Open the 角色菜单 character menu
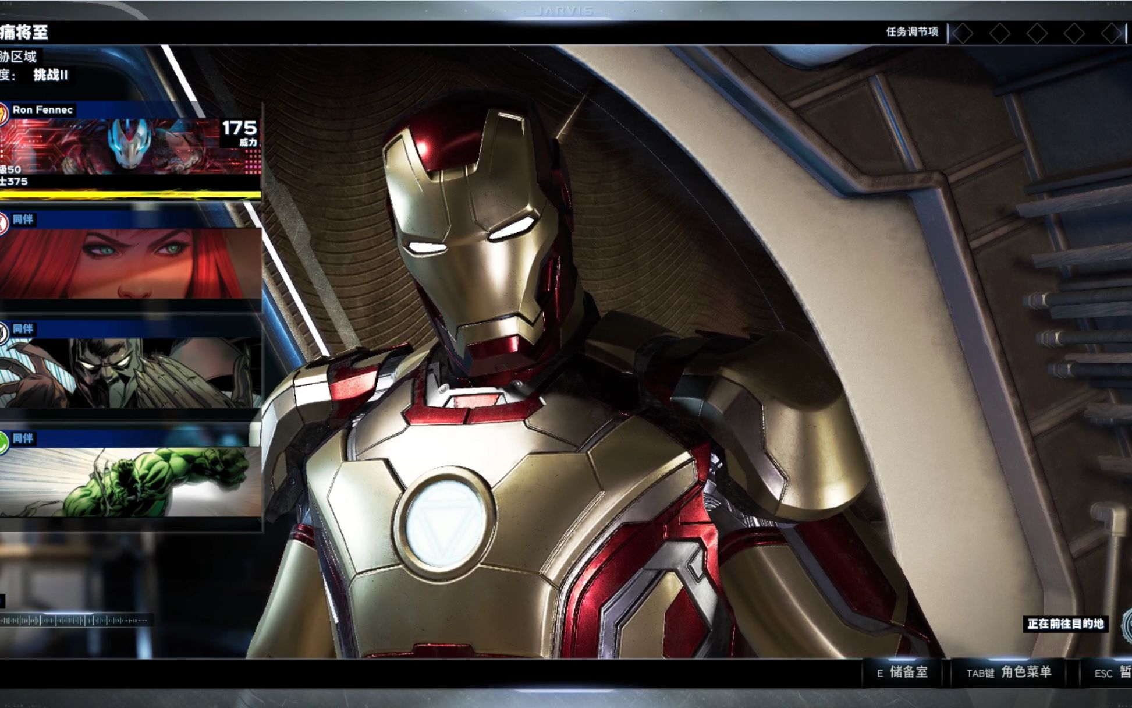This screenshot has height=708, width=1132. coord(1009,672)
